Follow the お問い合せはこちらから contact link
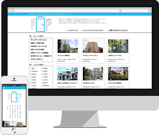The width and height of the screenshot is (159, 138). point(118,30)
